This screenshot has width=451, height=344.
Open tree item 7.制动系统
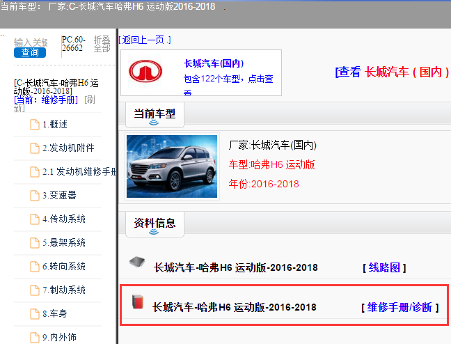click(64, 290)
